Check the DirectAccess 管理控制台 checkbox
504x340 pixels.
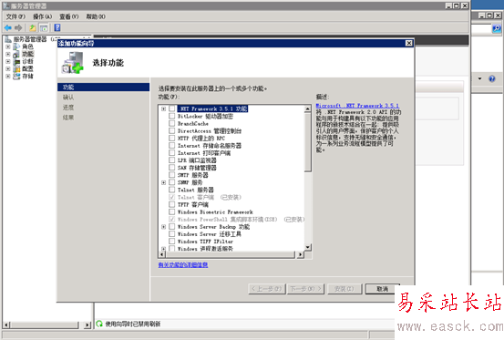tap(172, 130)
